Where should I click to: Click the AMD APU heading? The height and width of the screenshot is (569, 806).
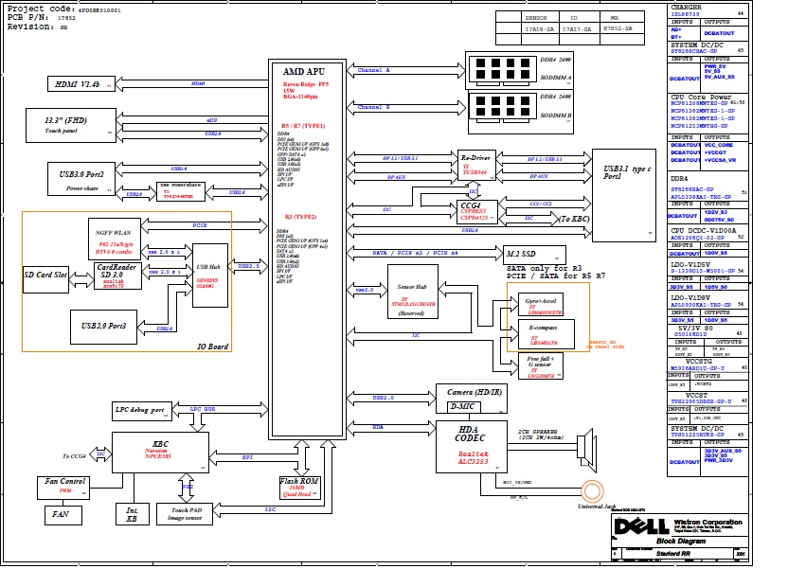point(304,71)
